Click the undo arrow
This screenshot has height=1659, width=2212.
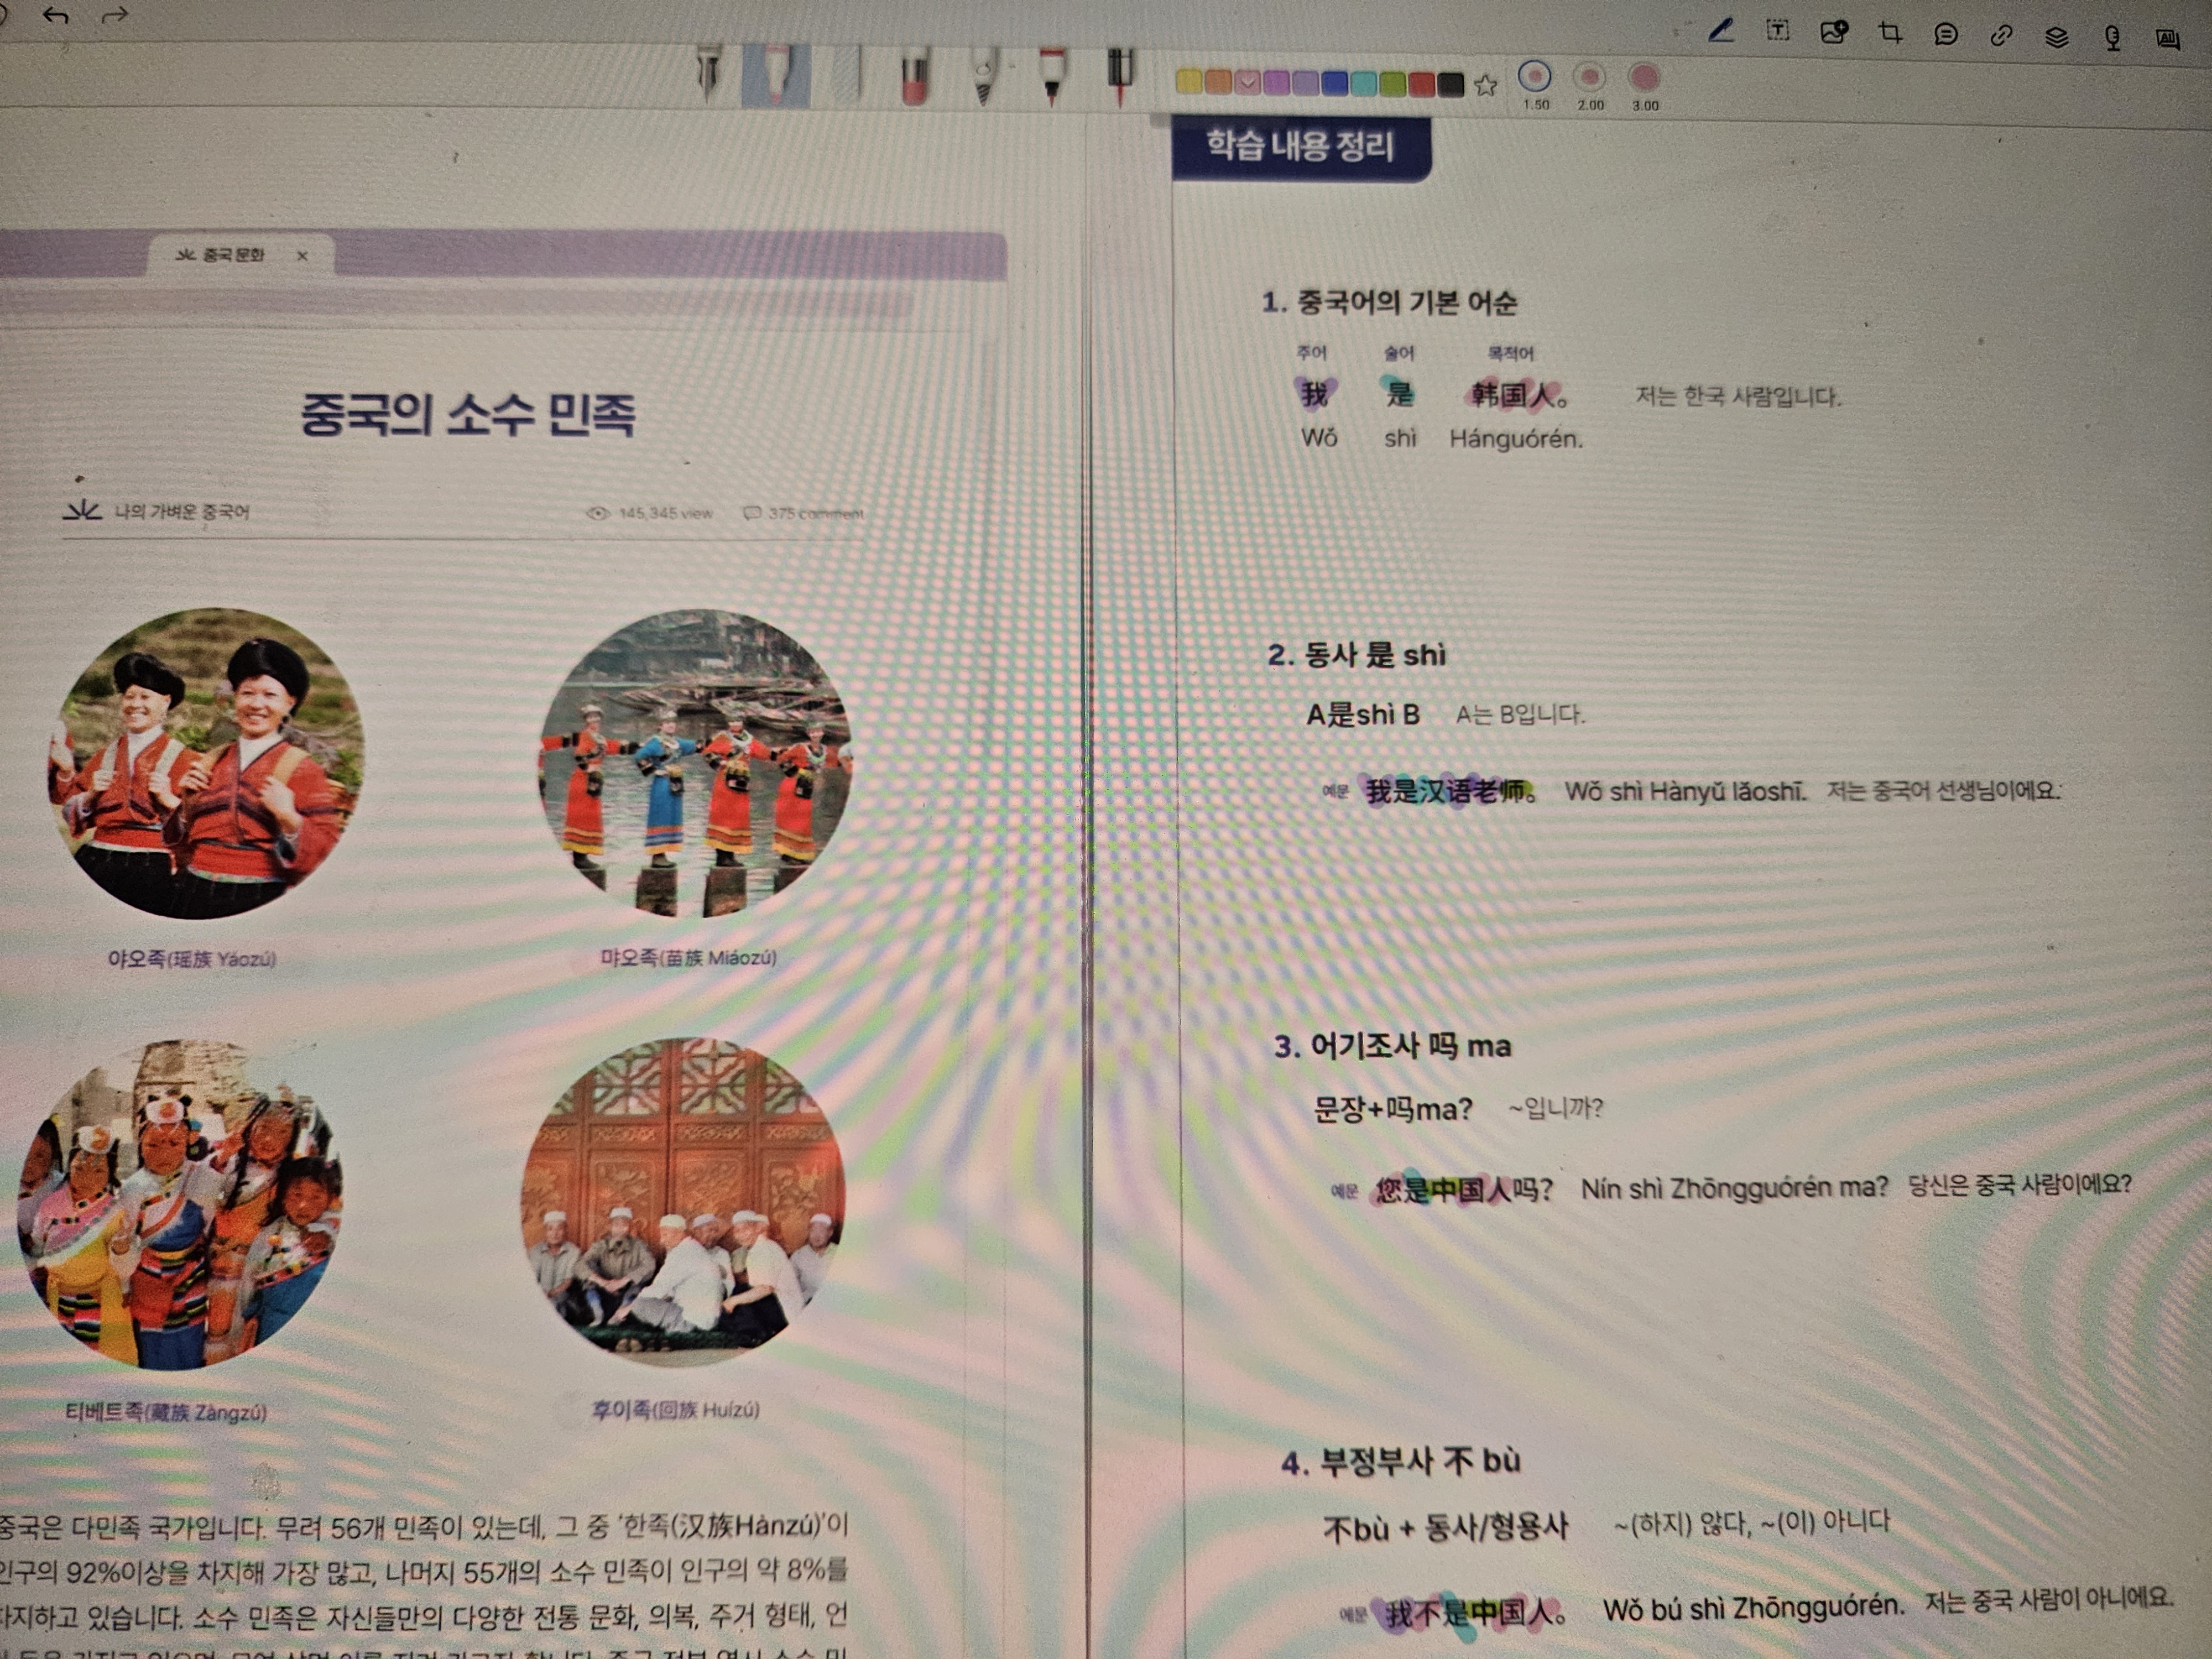[x=56, y=15]
